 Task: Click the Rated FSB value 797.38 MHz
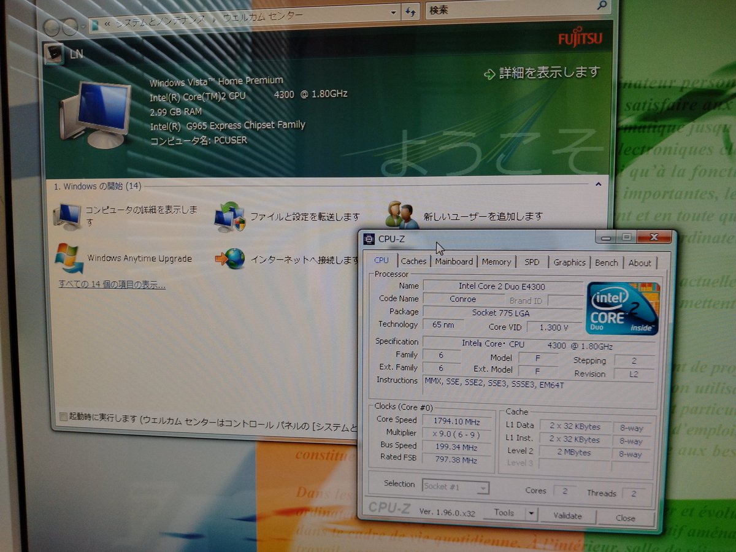click(x=457, y=460)
